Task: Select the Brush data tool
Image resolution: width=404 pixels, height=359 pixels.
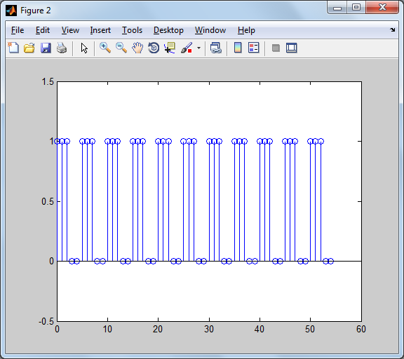Action: 187,48
